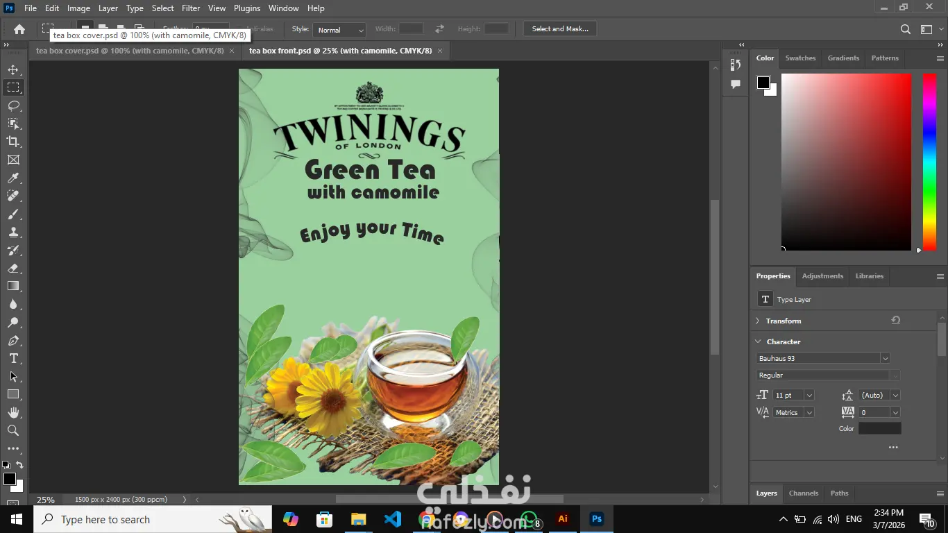Screen dimensions: 948x533
Task: Select the Eyedropper tool
Action: click(13, 178)
